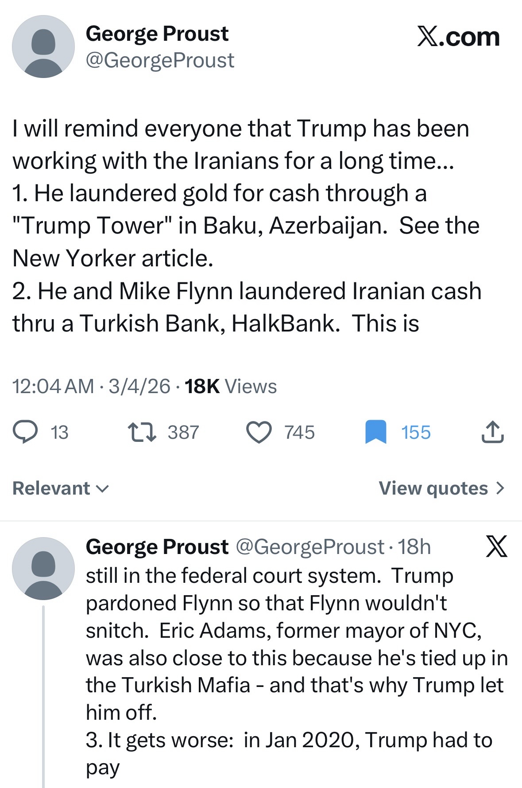Like the post with heart icon
Viewport: 522px width, 788px height.
259,433
